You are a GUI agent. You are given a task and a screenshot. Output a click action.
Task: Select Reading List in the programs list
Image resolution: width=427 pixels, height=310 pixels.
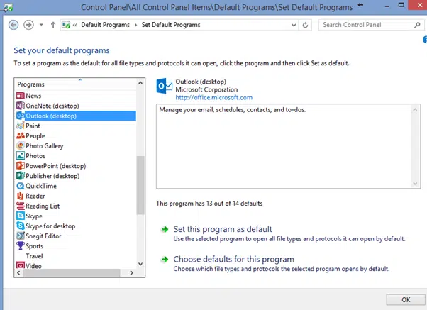[x=43, y=206]
